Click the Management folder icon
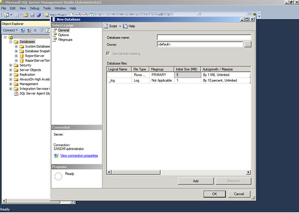Image resolution: width=299 pixels, height=213 pixels. [x=16, y=84]
